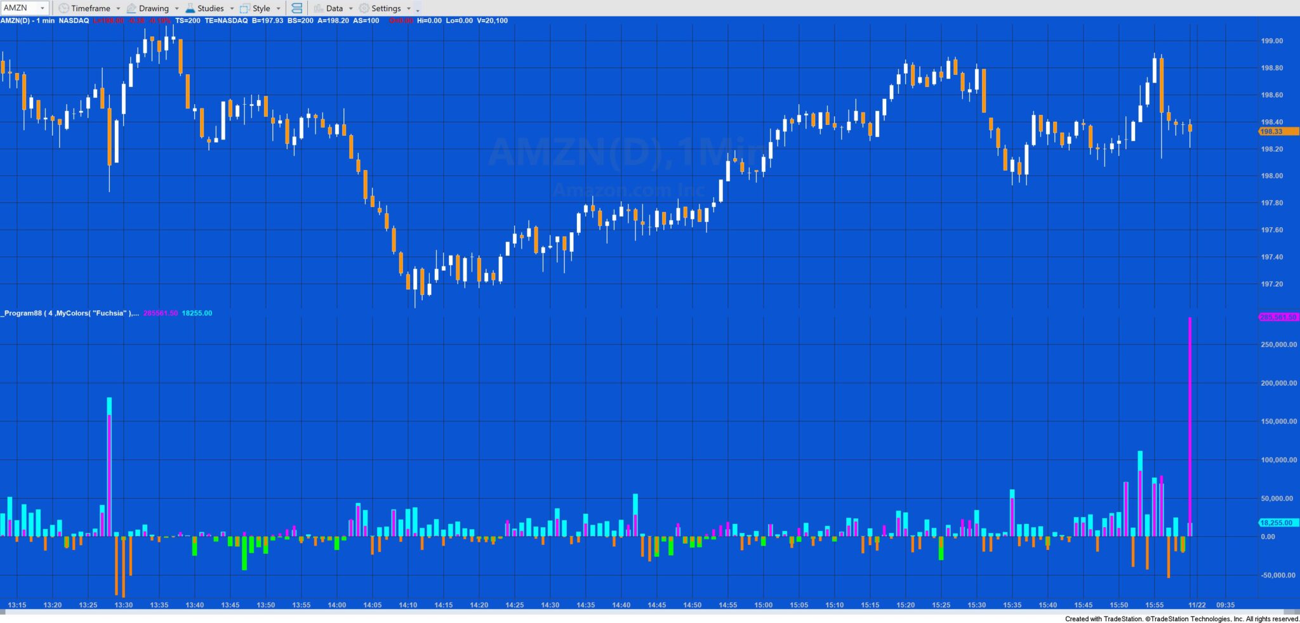1300x623 pixels.
Task: Open the Settings menu label
Action: pyautogui.click(x=386, y=8)
